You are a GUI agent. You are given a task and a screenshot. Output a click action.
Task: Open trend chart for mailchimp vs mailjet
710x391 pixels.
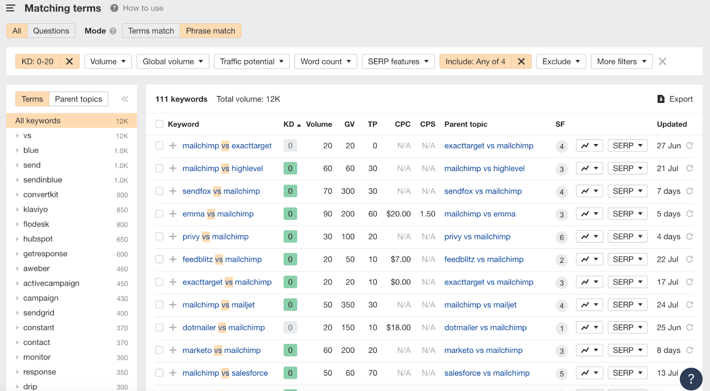(589, 305)
